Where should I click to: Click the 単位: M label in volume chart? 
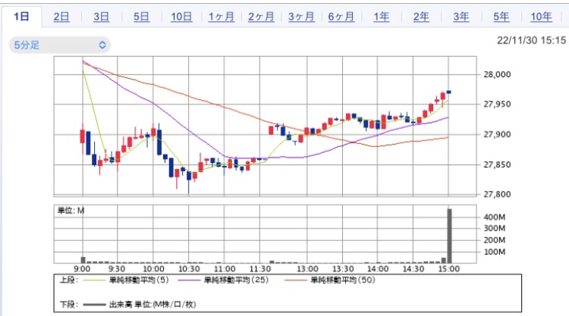(x=71, y=211)
